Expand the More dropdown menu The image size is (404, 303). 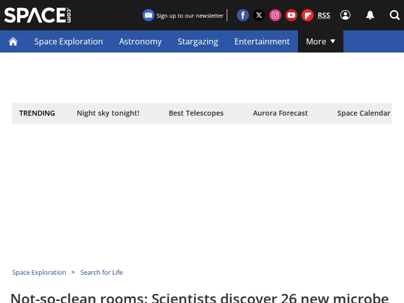(321, 41)
